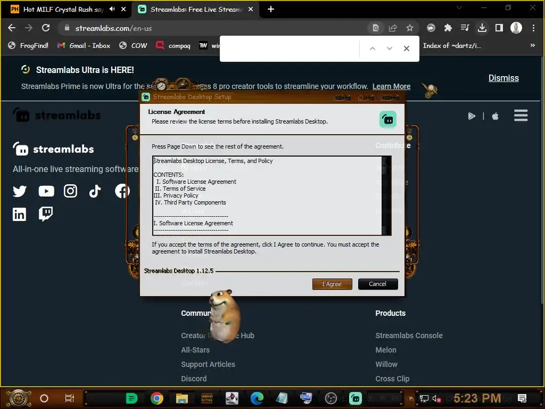Click the find bar text field
The width and height of the screenshot is (545, 409).
click(x=291, y=48)
